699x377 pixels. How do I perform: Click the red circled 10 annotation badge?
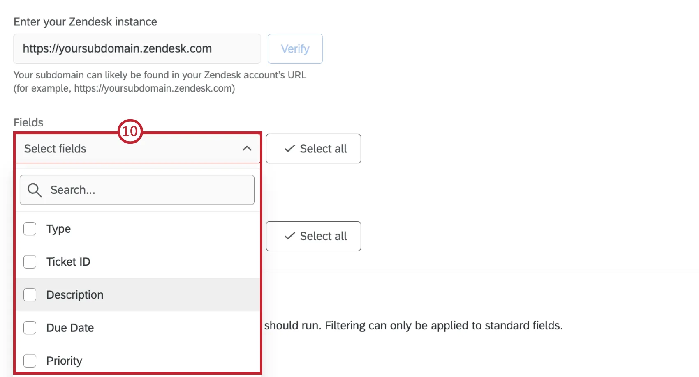point(131,132)
